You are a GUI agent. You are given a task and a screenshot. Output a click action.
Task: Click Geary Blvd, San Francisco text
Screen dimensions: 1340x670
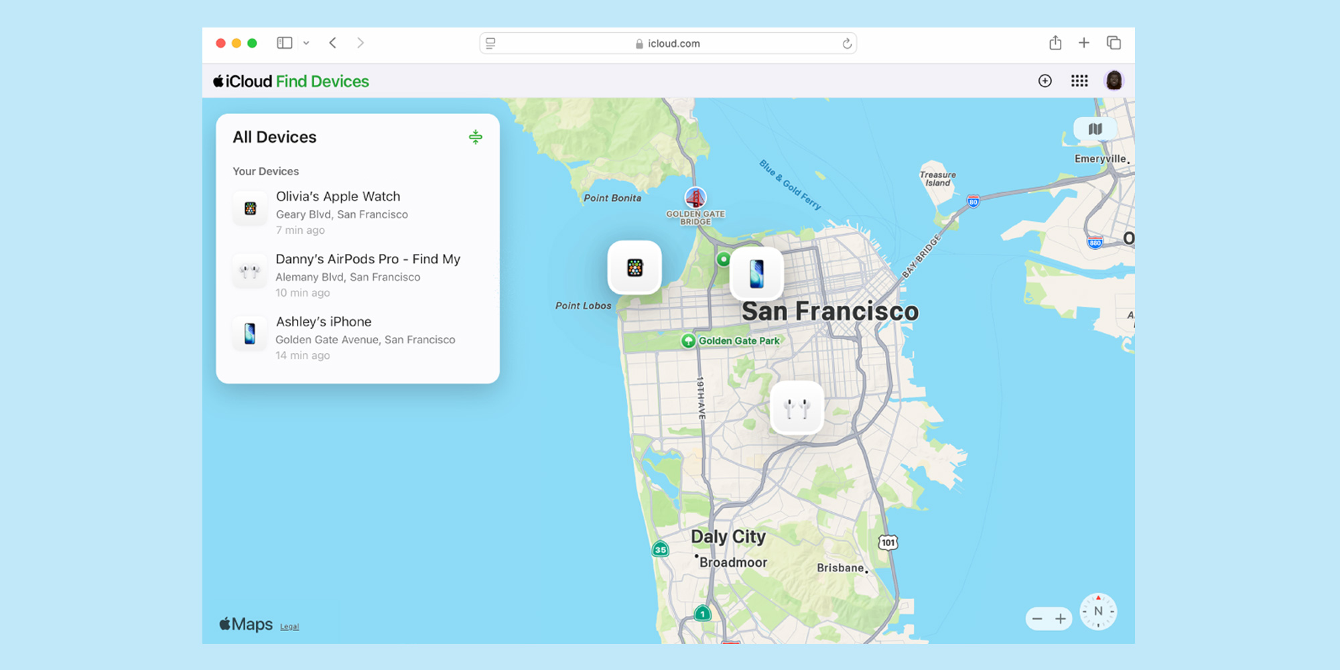[x=342, y=214]
